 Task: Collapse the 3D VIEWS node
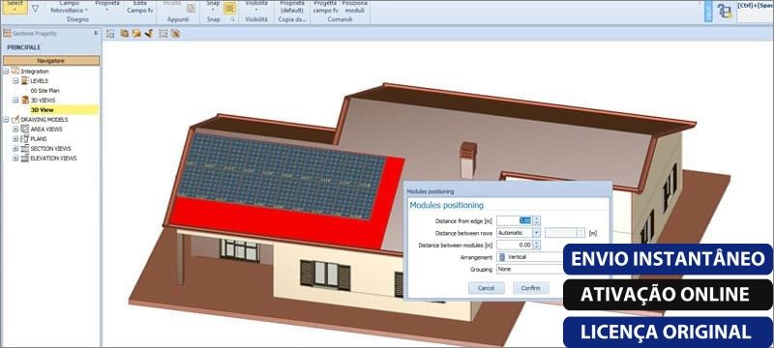[x=15, y=101]
